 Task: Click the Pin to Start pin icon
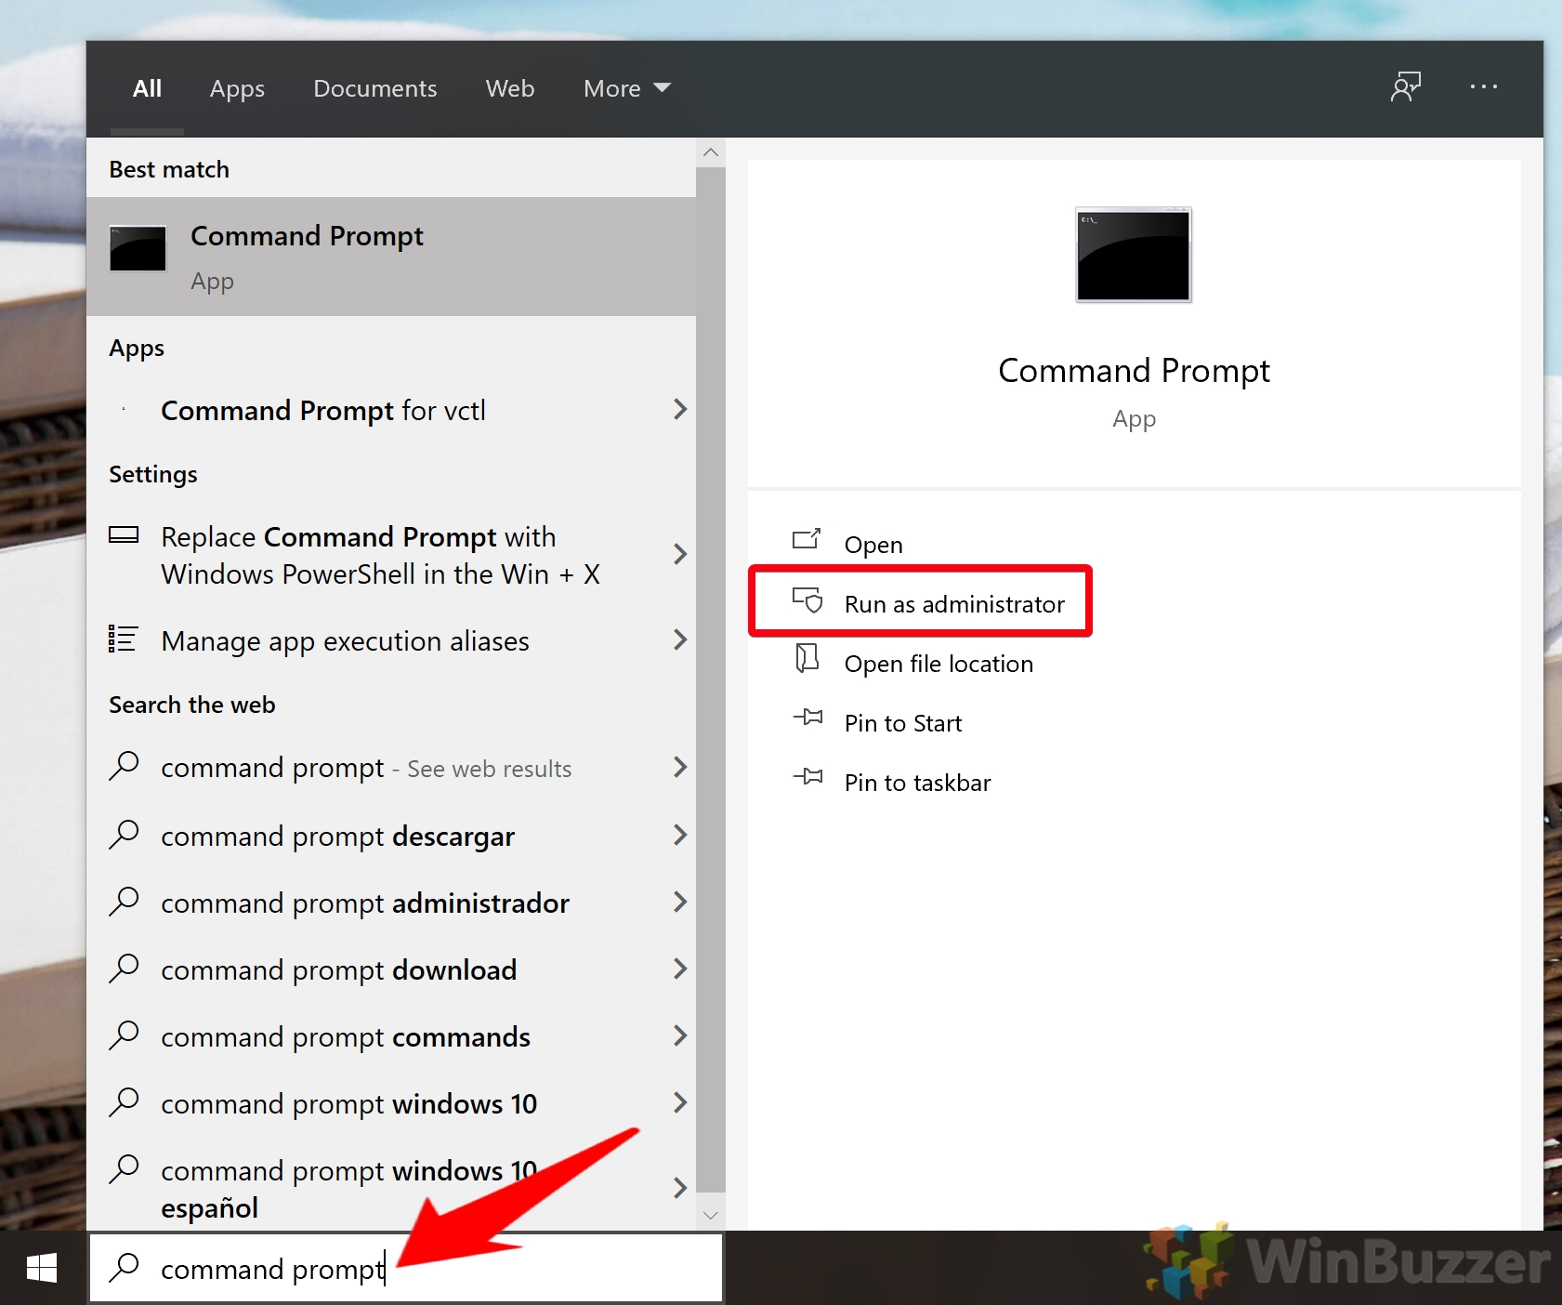[x=807, y=717]
